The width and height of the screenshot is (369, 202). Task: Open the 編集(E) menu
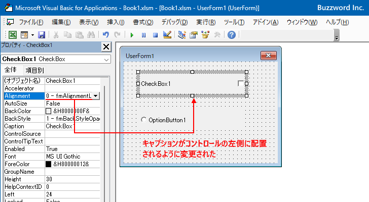point(61,22)
